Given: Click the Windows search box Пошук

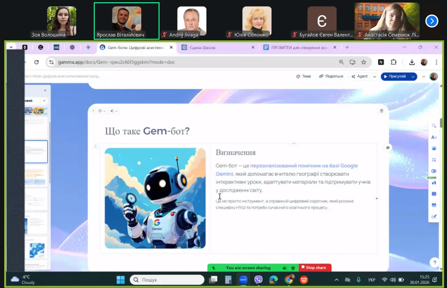Looking at the screenshot, I should (x=167, y=280).
